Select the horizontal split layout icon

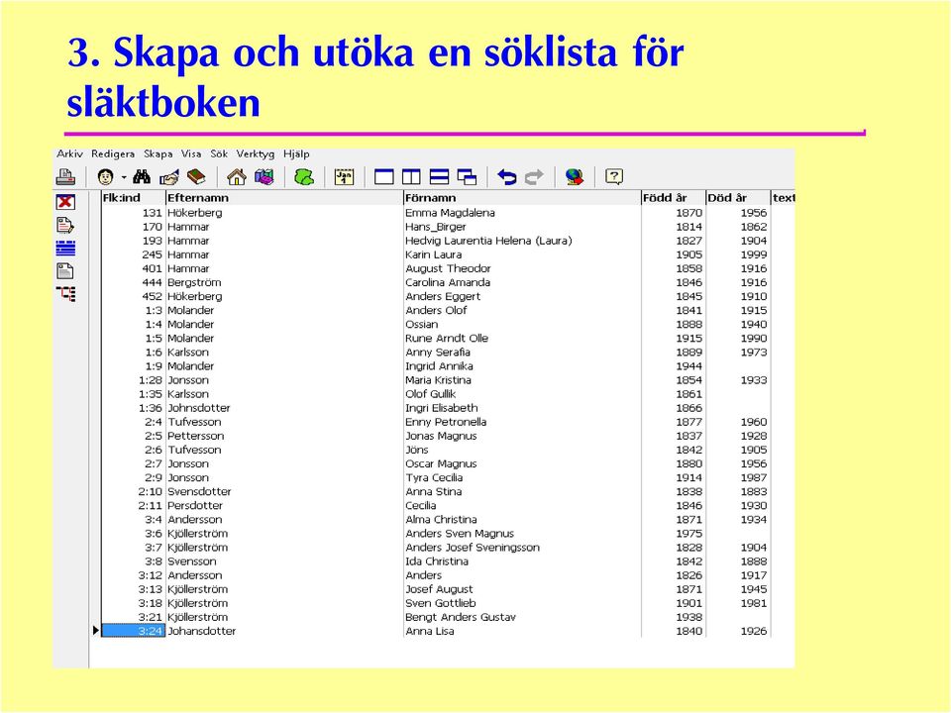tap(439, 177)
